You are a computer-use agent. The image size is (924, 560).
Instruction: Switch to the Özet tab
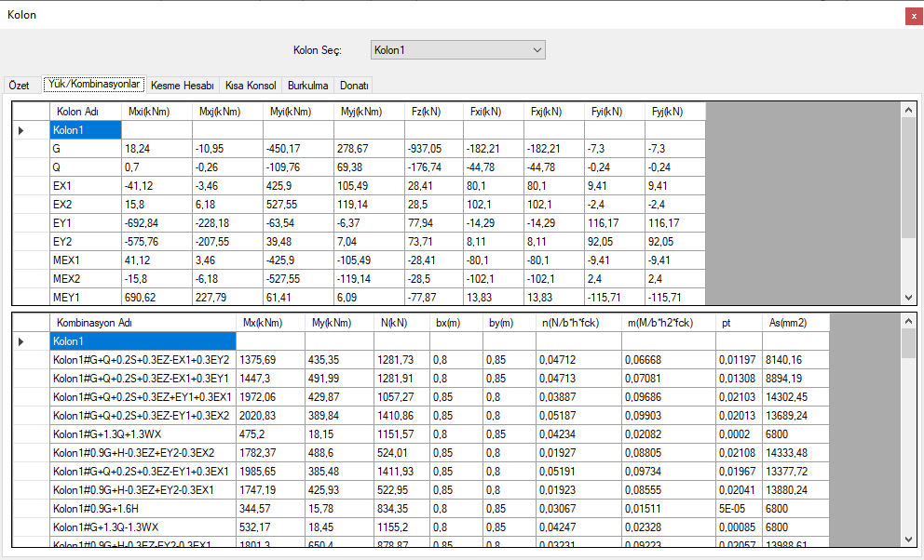tap(20, 86)
